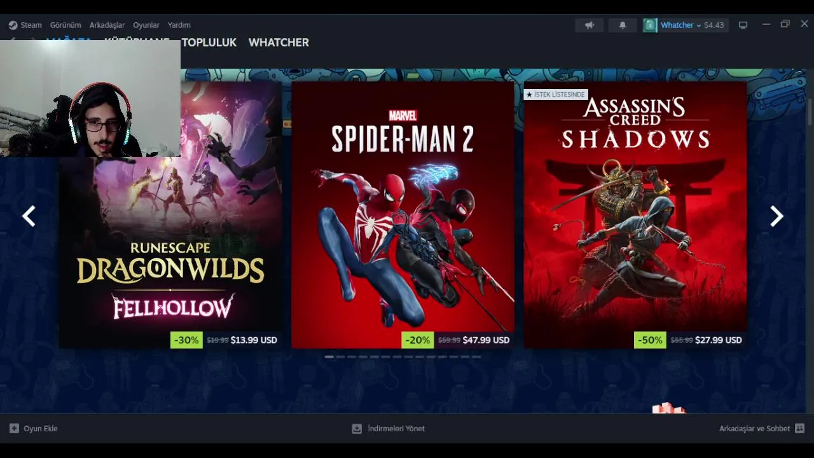Open Arkadaşlar ve Sohbet
The height and width of the screenshot is (458, 814).
pyautogui.click(x=754, y=429)
